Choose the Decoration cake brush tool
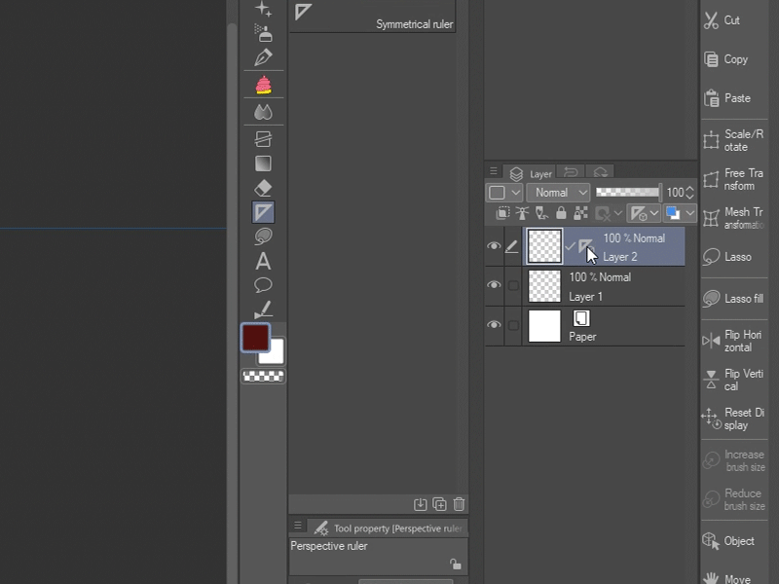Viewport: 779px width, 584px height. click(263, 86)
